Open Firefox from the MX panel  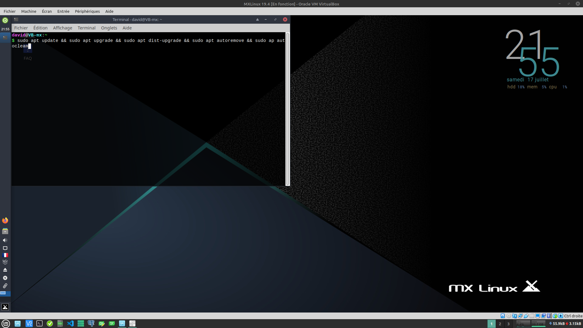pyautogui.click(x=5, y=220)
